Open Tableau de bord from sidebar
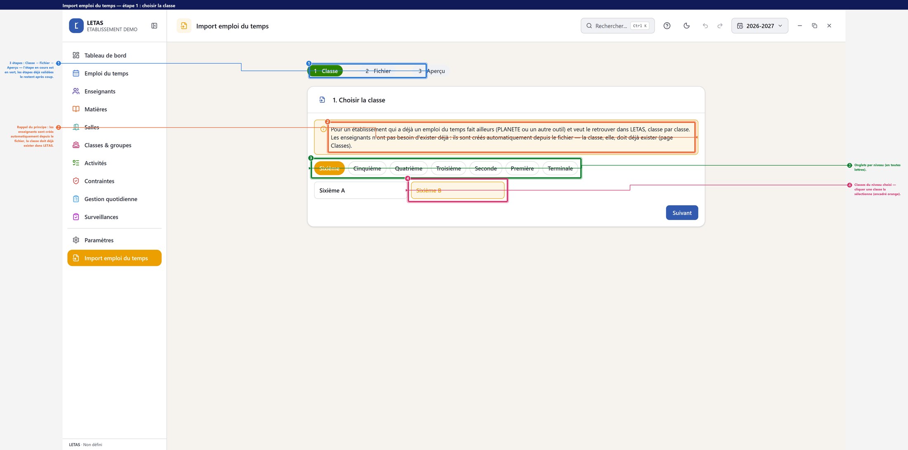 114,55
